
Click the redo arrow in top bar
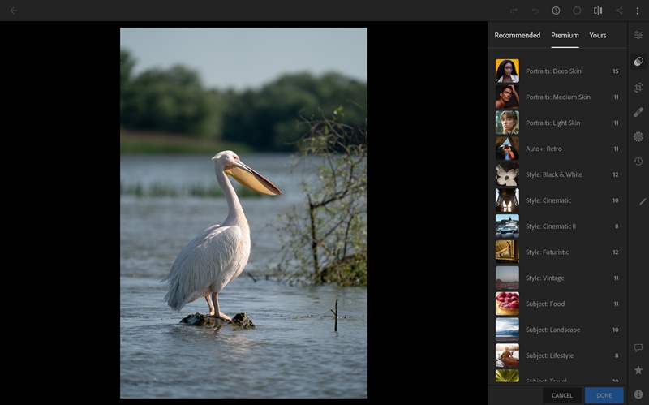(x=514, y=11)
